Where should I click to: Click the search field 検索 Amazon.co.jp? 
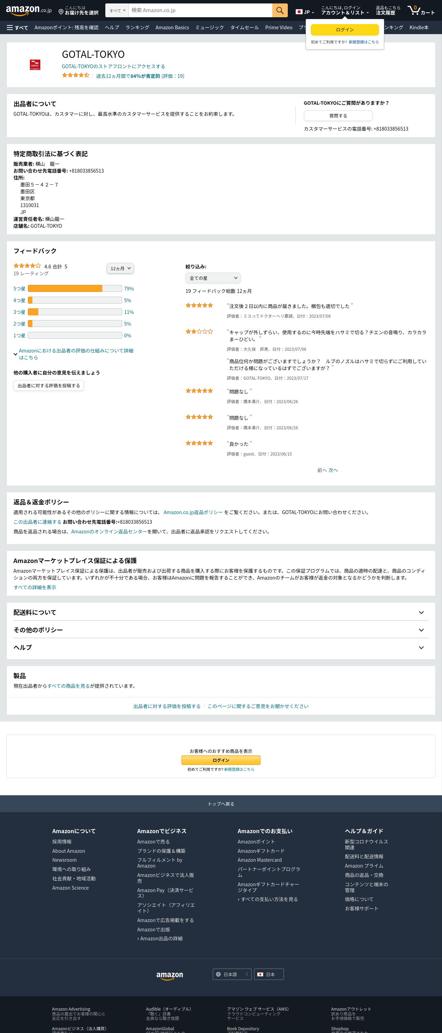tap(200, 10)
